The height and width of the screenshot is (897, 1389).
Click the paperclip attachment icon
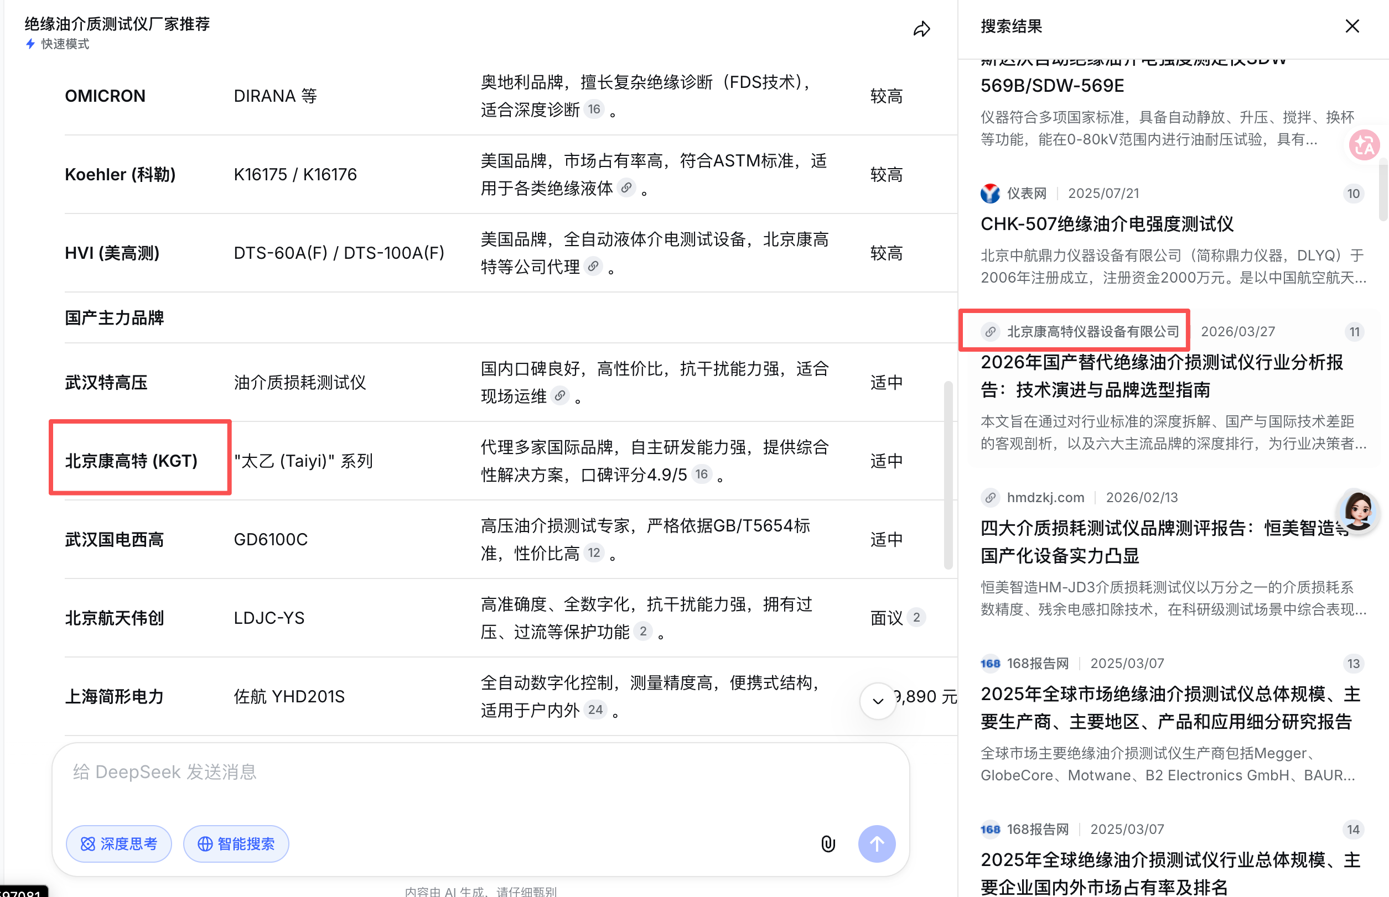click(828, 843)
